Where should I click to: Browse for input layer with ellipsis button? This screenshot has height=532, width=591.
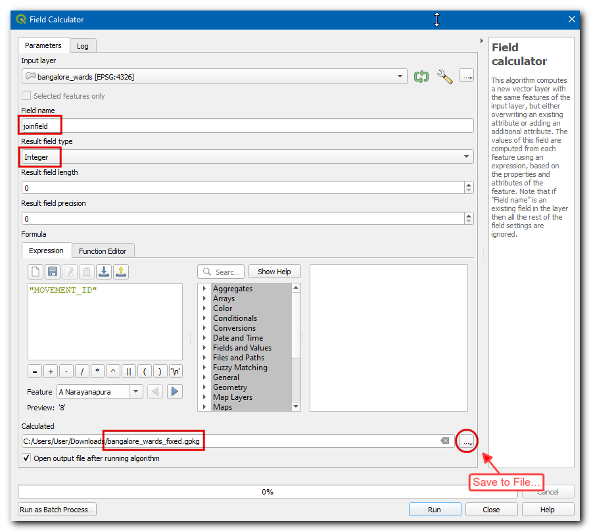466,76
